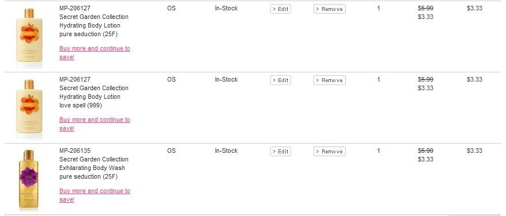Viewport: 506px width, 216px height.
Task: Remove the love spell Hydrating Body Lotion
Action: click(330, 80)
